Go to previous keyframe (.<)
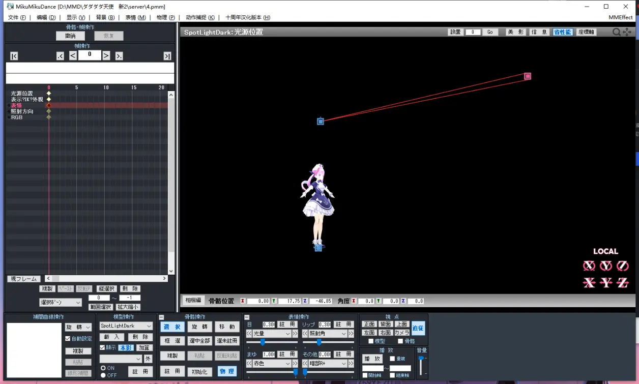 (x=61, y=56)
